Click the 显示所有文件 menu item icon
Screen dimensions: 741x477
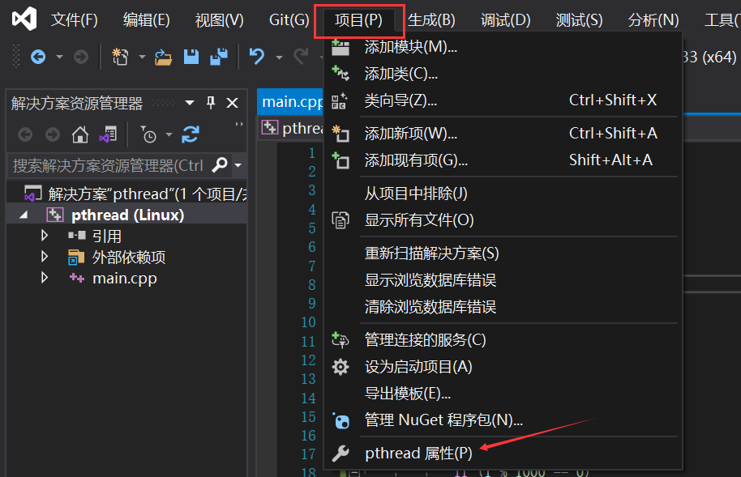coord(341,220)
